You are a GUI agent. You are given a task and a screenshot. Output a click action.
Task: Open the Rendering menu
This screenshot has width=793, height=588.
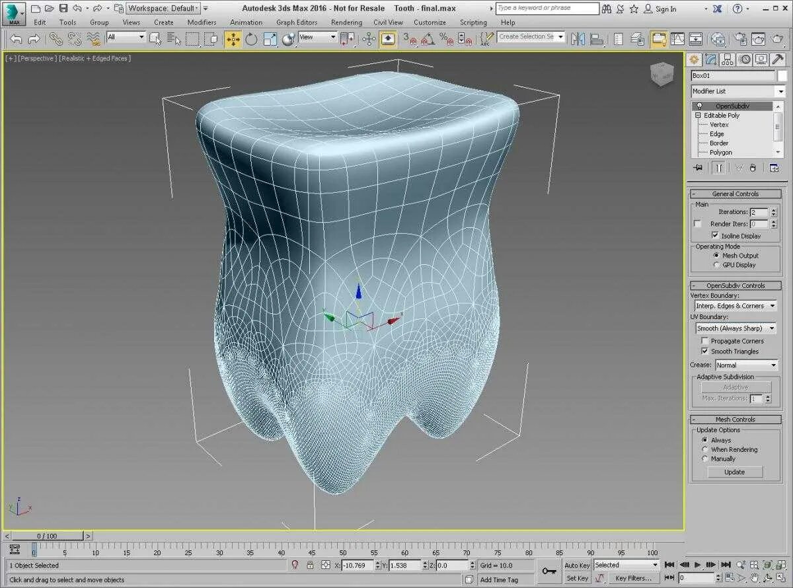[x=346, y=22]
